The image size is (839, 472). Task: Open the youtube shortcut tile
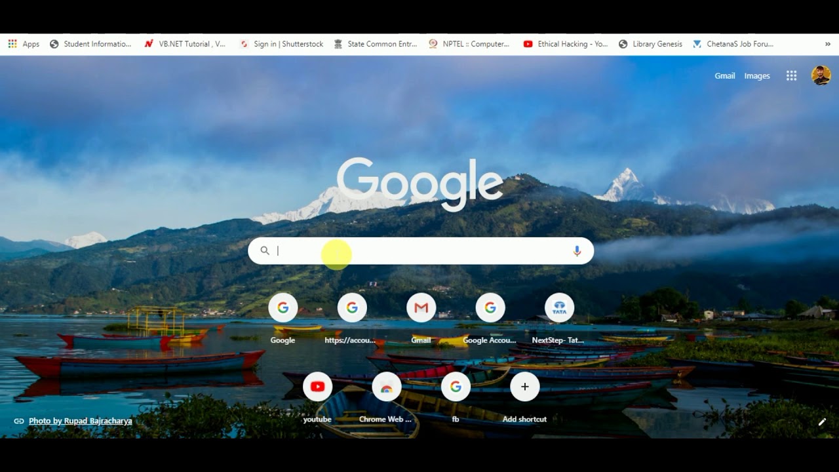(x=317, y=397)
